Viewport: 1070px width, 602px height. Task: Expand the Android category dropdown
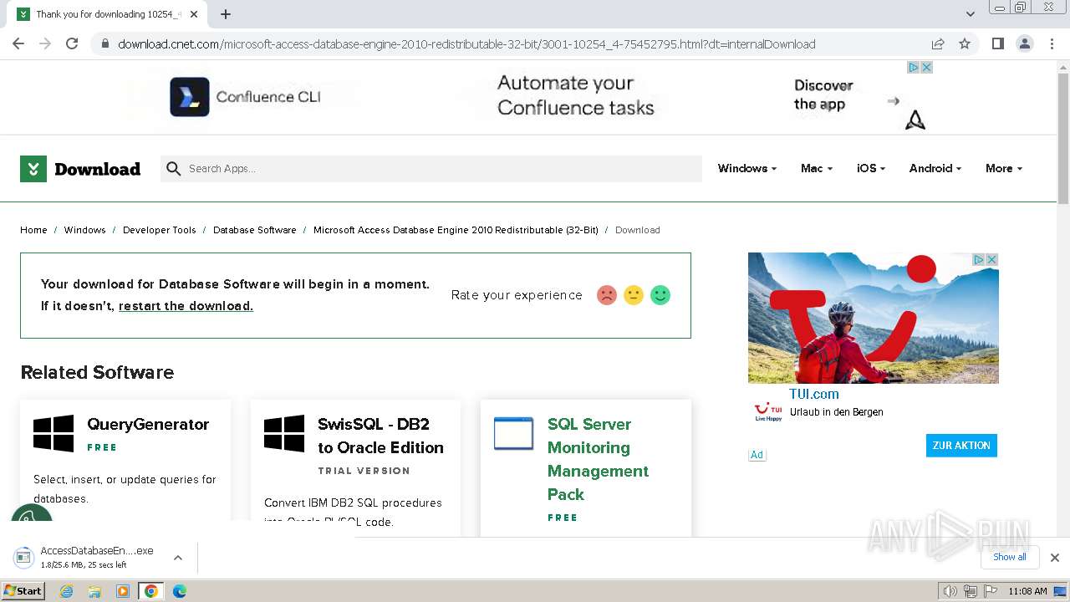pyautogui.click(x=935, y=169)
